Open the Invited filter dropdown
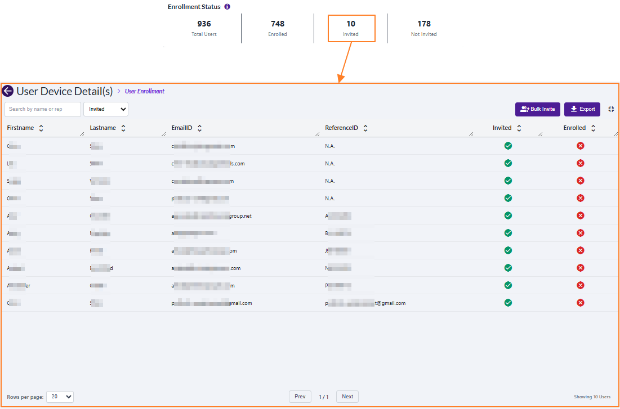The height and width of the screenshot is (409, 620). tap(106, 109)
